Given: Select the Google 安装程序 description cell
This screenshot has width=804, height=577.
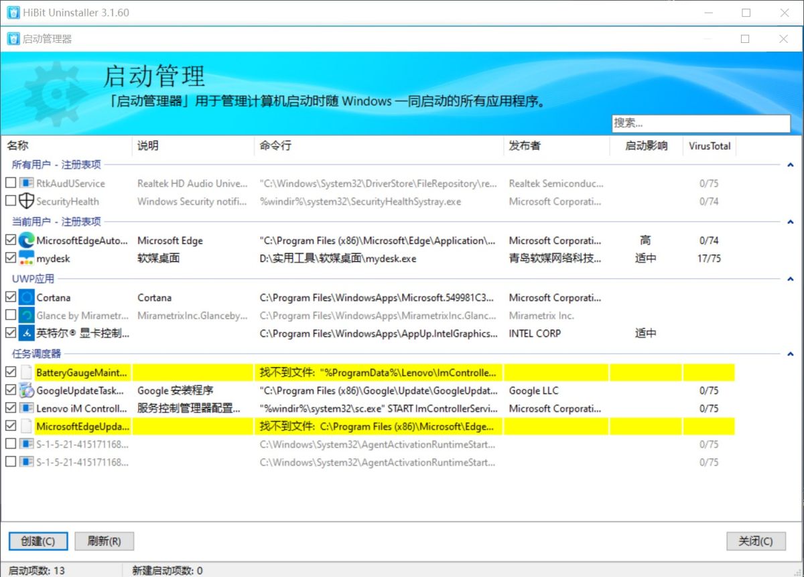Looking at the screenshot, I should (x=175, y=391).
